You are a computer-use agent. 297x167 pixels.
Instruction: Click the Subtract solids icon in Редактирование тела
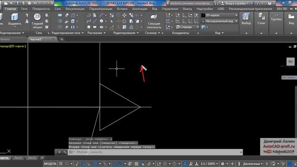click(60, 21)
